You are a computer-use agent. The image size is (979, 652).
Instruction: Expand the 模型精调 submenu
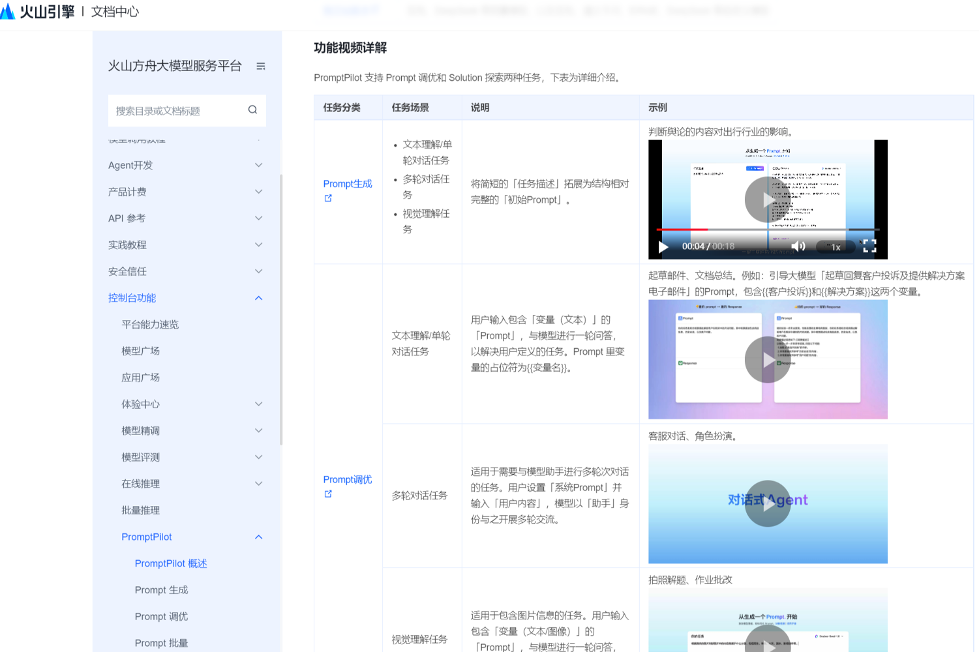pos(258,431)
